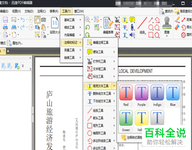The height and width of the screenshot is (150, 192).
Task: Click the Sound speaker icon
Action: (132, 35)
